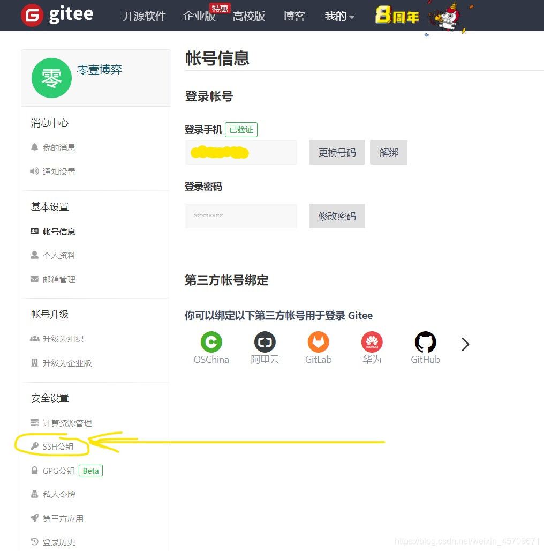The image size is (544, 551).
Task: Click the user avatar 零壹博弈
Action: click(x=51, y=78)
